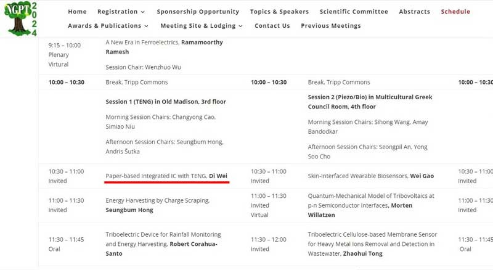Expand Meeting Site & Lodging dropdown
This screenshot has height=270, width=493.
click(x=202, y=26)
